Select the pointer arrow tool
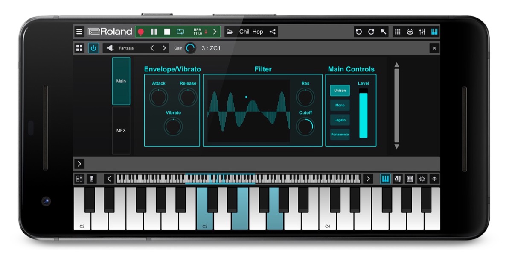The width and height of the screenshot is (512, 259). pyautogui.click(x=384, y=32)
